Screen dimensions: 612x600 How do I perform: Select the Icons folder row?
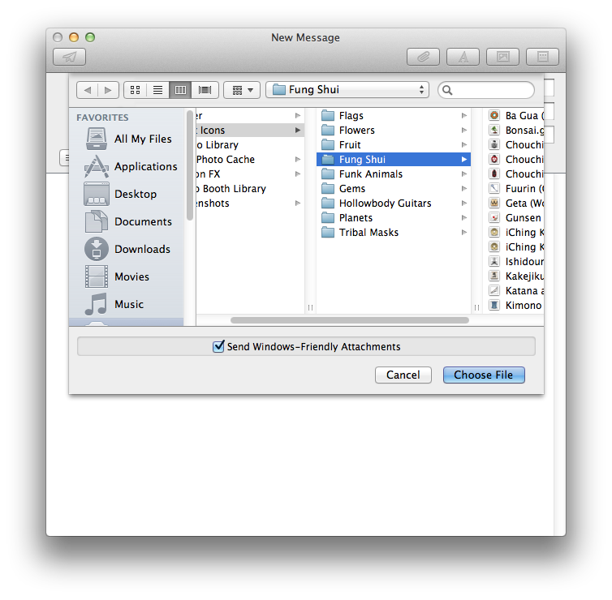click(x=250, y=131)
